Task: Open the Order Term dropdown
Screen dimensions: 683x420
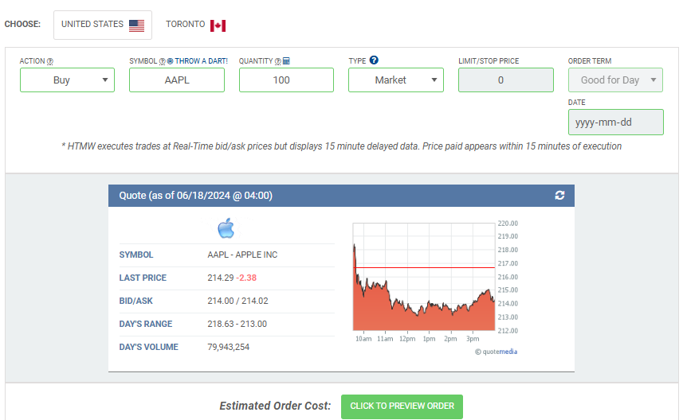Action: (615, 80)
